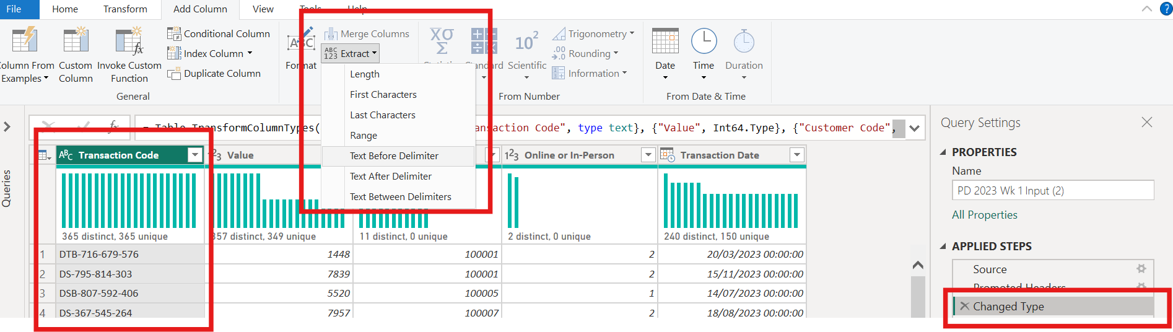Click Column From Examples icon

click(x=25, y=40)
